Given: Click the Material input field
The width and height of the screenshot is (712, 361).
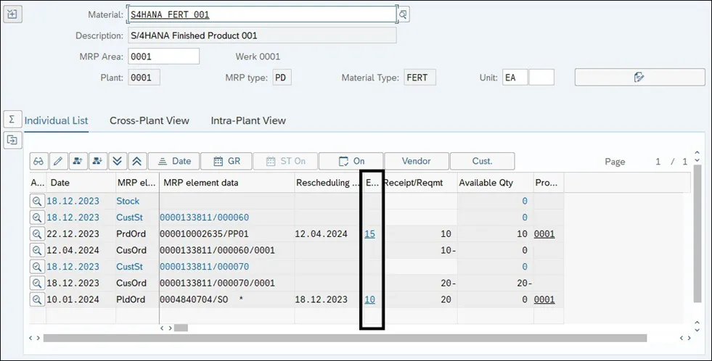Looking at the screenshot, I should (x=263, y=14).
